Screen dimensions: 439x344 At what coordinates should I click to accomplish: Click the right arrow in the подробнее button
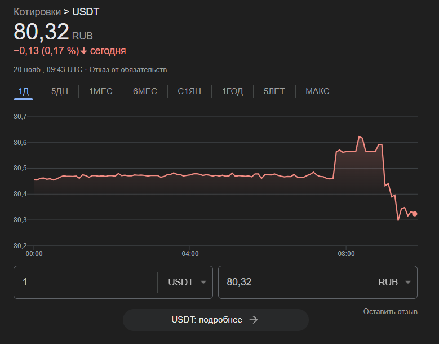[x=254, y=320]
